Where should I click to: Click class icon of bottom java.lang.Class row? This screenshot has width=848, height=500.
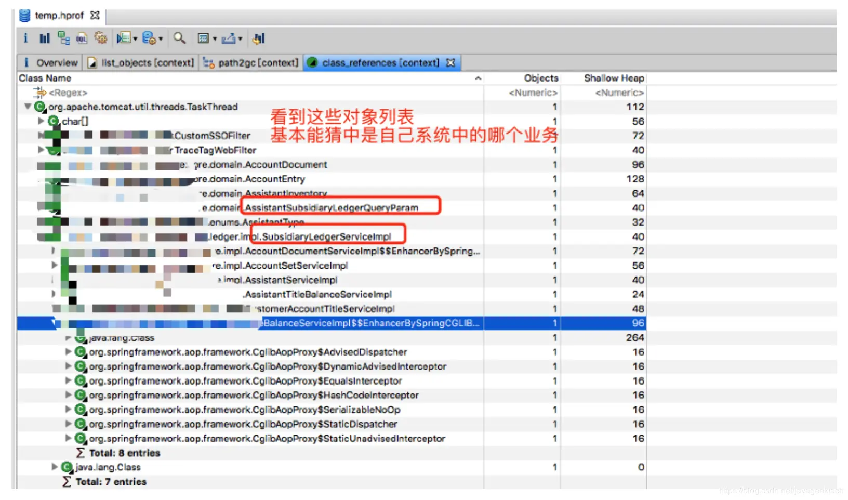pos(67,467)
